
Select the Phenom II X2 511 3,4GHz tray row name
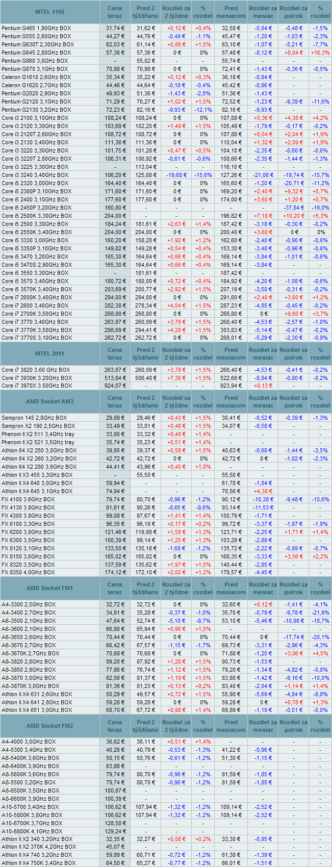38,434
